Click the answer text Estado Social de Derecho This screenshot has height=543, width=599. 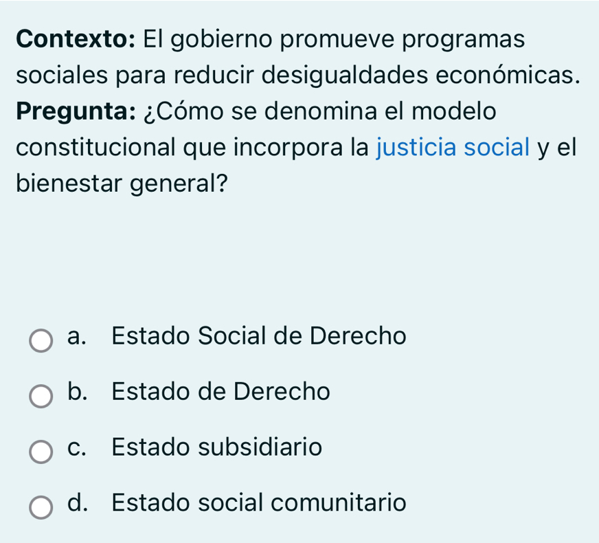pos(259,336)
